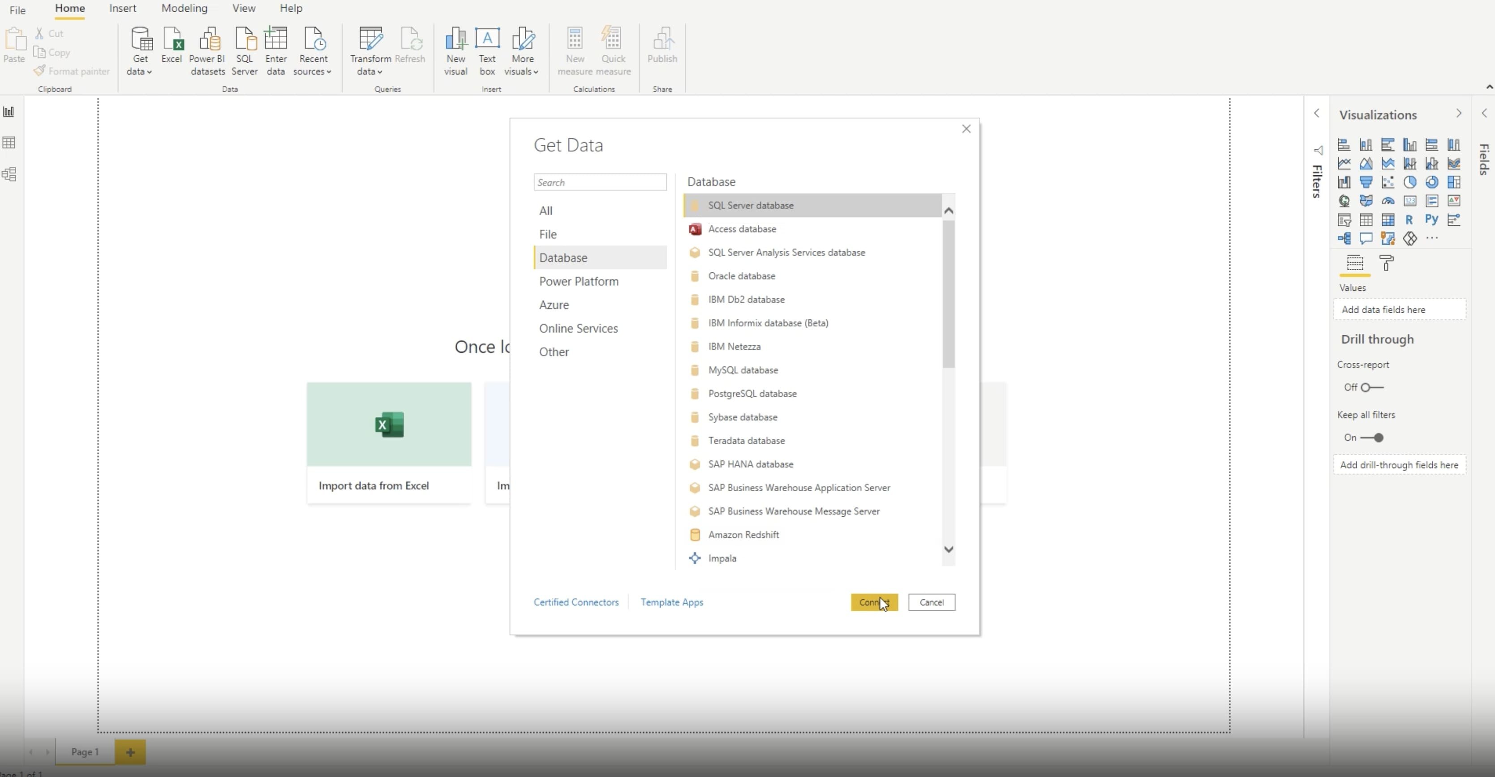Select the R script visual icon
This screenshot has height=777, width=1495.
click(1409, 220)
